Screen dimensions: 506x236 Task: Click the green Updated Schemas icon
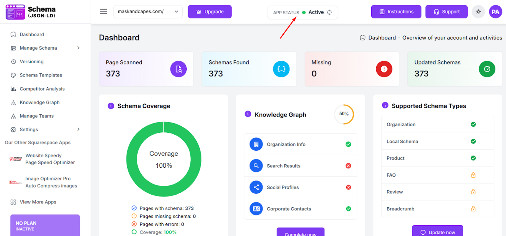[487, 69]
